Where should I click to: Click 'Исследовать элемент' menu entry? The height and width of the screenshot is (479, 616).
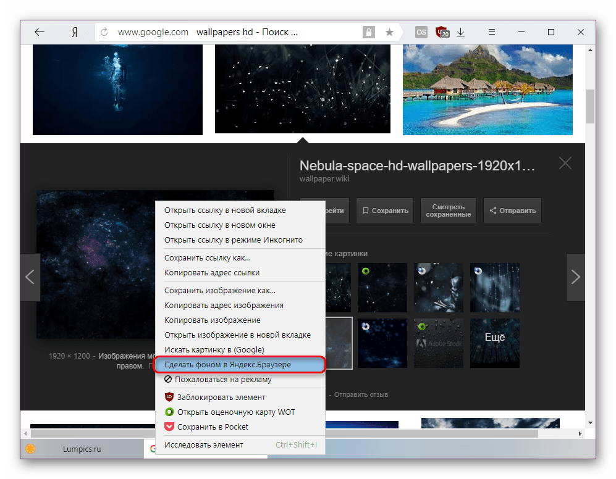[204, 444]
